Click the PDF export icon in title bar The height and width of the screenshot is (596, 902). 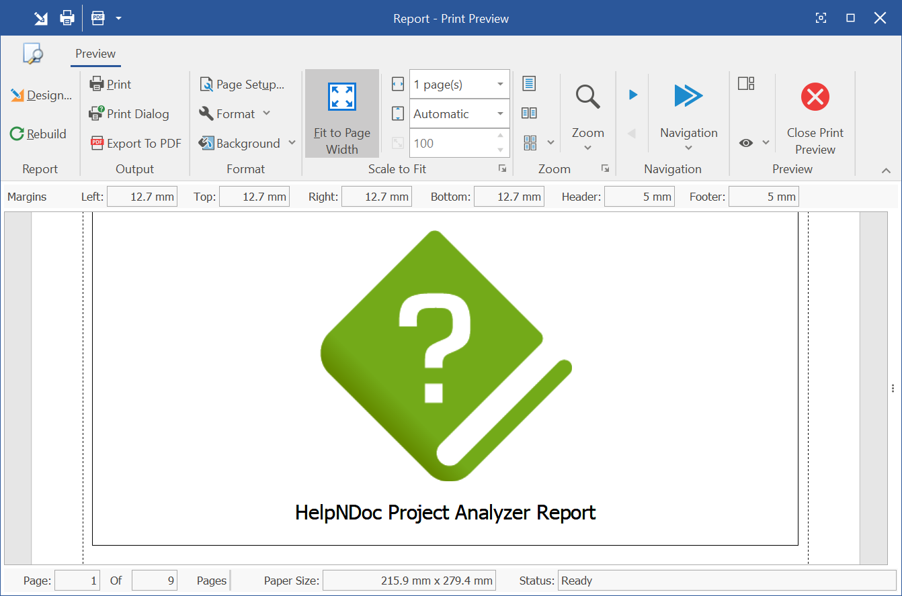coord(98,18)
